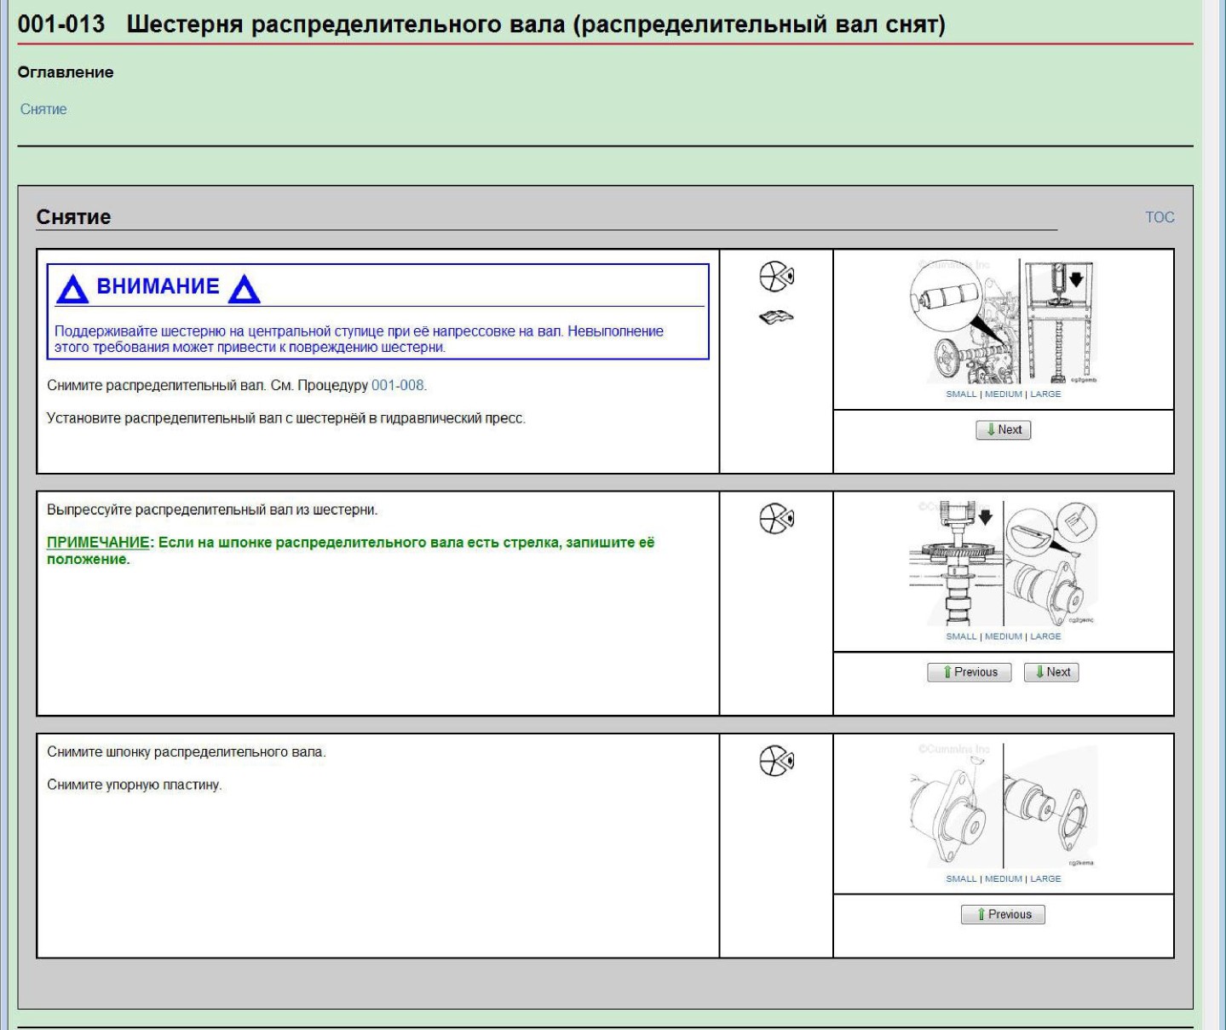Click Next button in second step
Image resolution: width=1226 pixels, height=1030 pixels.
tap(1052, 672)
